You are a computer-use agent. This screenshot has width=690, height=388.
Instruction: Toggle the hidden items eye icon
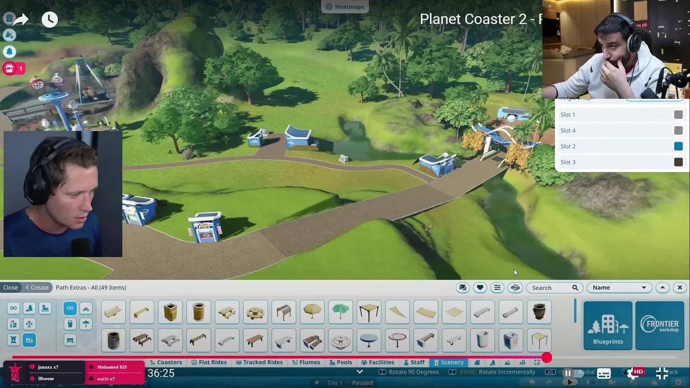coord(515,288)
